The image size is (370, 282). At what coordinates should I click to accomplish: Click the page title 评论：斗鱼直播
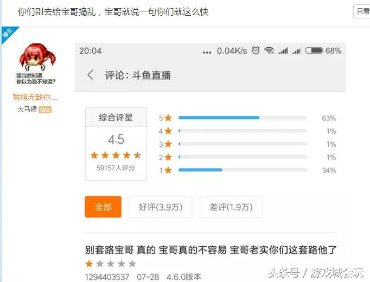click(x=138, y=75)
